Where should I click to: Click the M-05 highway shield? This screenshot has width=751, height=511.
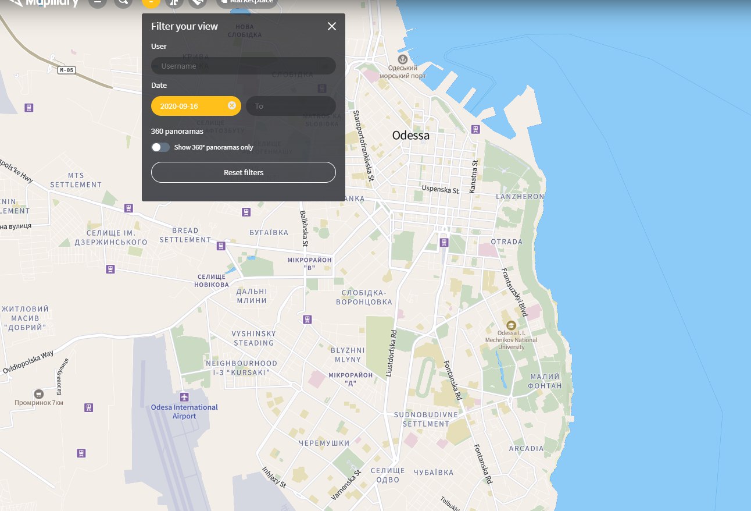tap(67, 70)
